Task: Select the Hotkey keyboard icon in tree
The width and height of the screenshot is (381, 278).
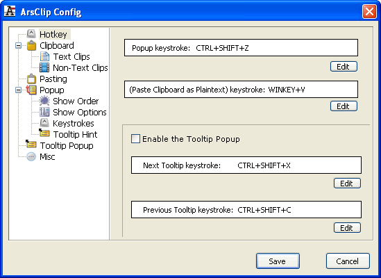Action: pyautogui.click(x=31, y=34)
